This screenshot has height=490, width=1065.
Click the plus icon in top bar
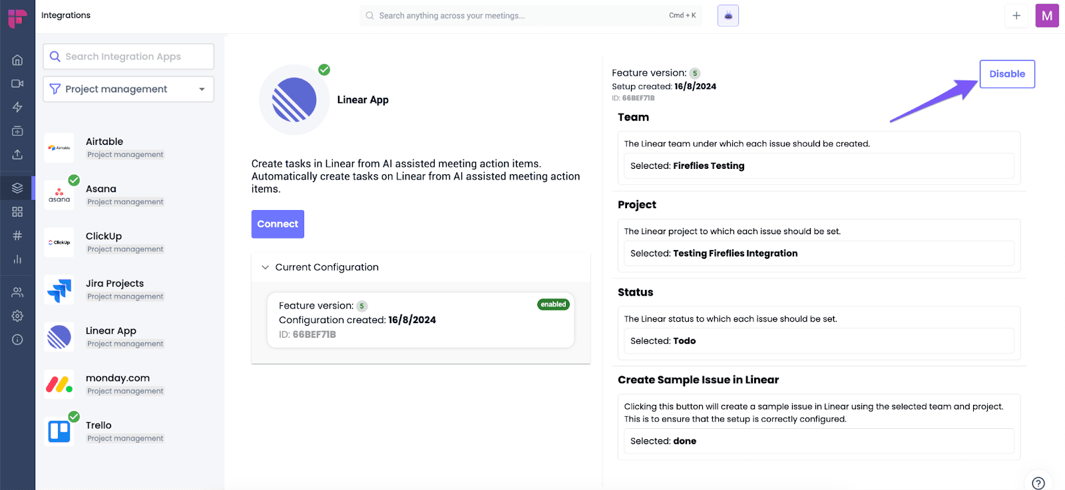pos(1016,15)
